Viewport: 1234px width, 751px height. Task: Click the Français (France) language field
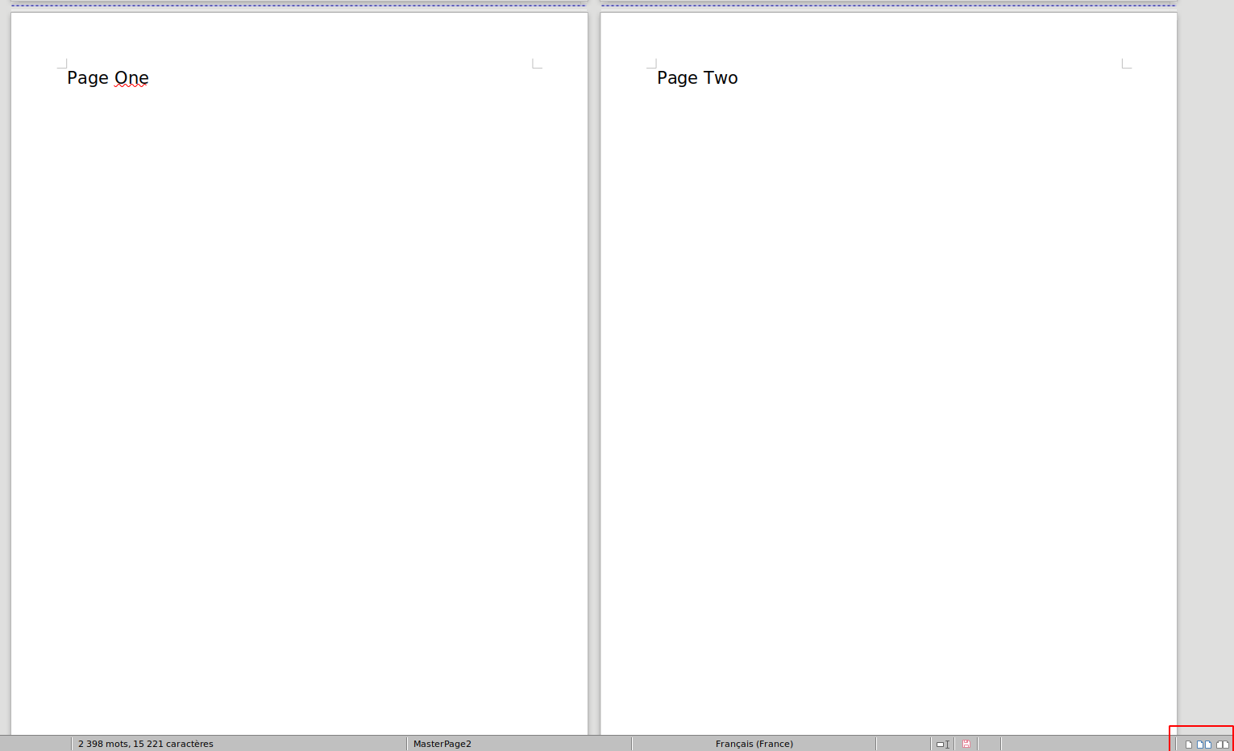(754, 744)
